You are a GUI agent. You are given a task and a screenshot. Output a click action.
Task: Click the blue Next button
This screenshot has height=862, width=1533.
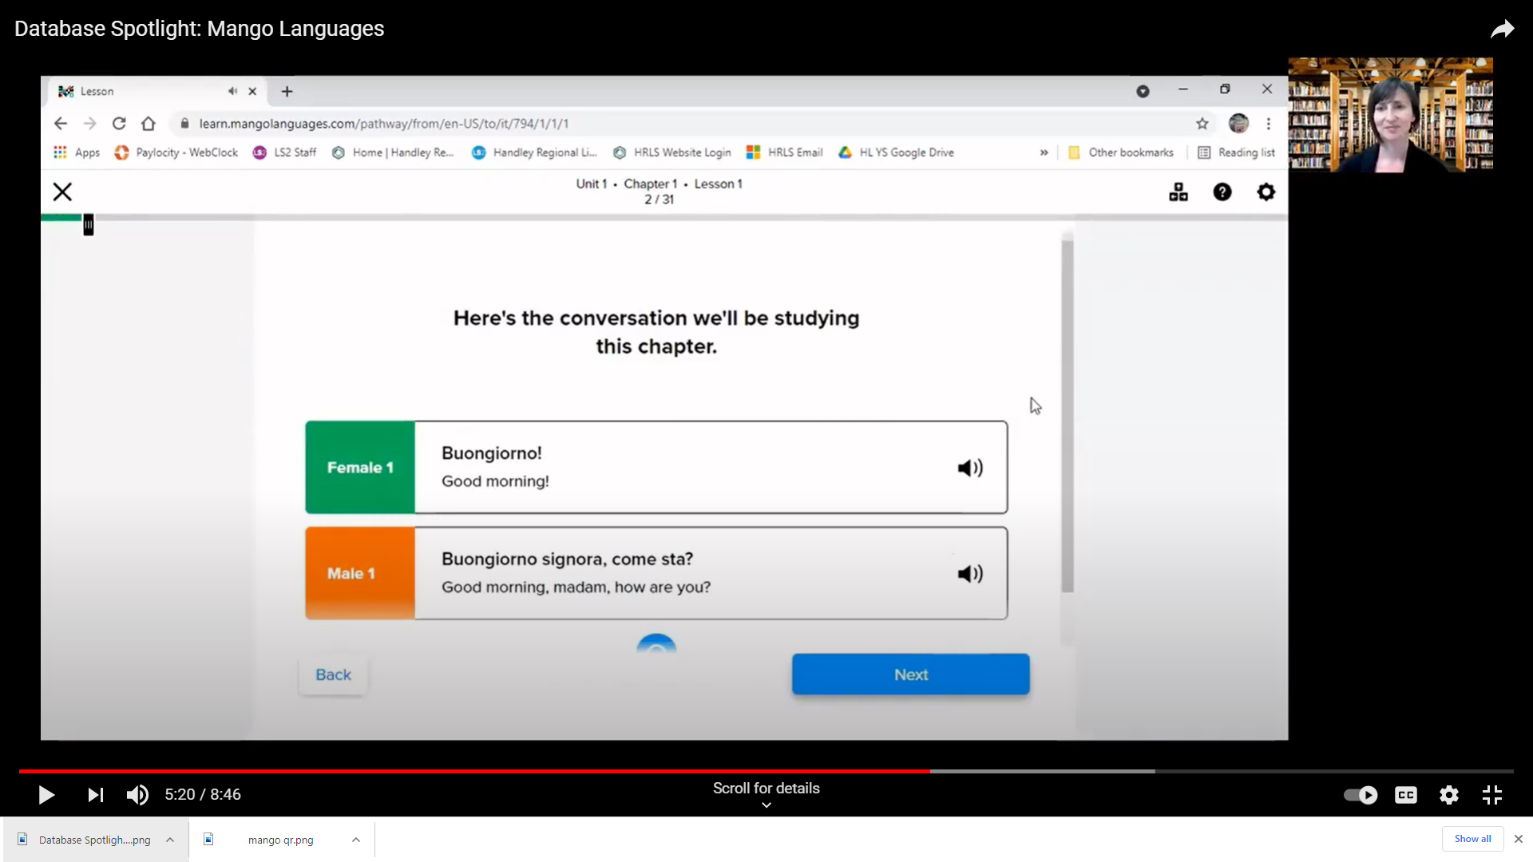[x=910, y=674]
